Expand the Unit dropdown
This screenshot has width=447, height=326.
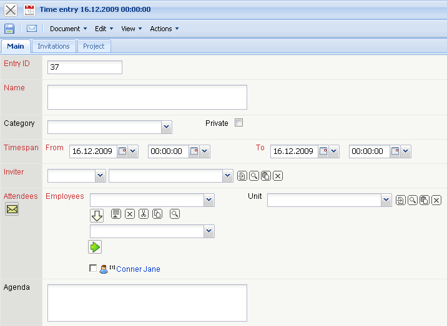[x=386, y=200]
